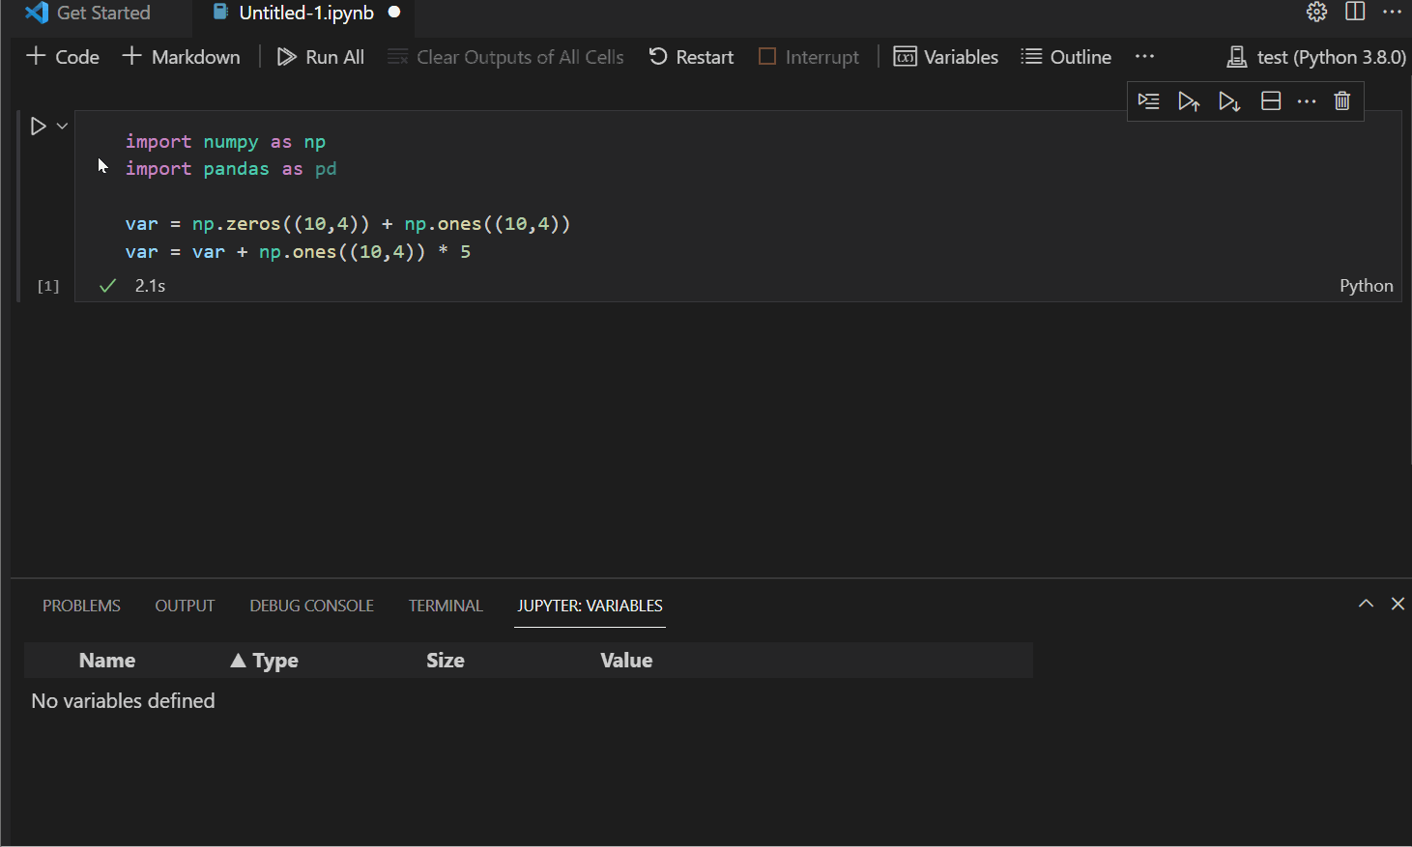Sort variables by Type column
Screen dimensions: 1412x847
[x=265, y=660]
